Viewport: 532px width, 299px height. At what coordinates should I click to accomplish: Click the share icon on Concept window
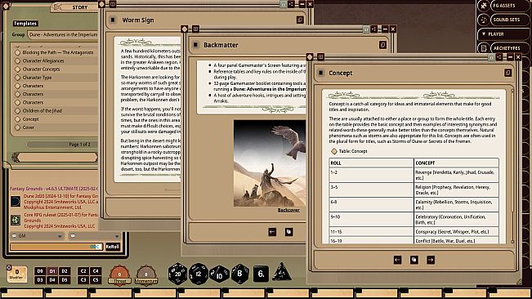coord(499,57)
